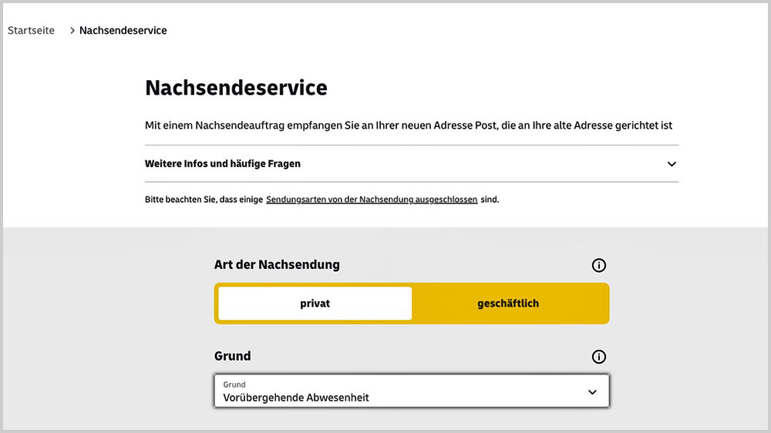Screen dimensions: 771x433
Task: Click the breadcrumb separator arrow after Startseite
Action: coord(72,31)
